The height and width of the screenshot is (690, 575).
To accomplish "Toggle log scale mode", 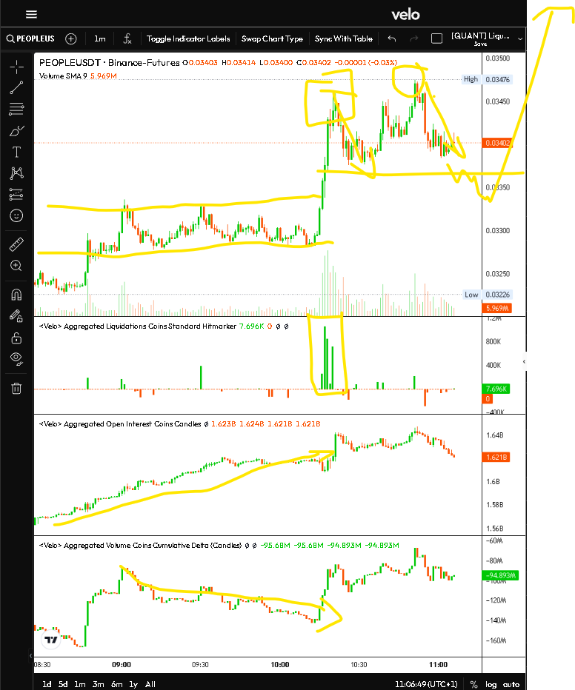I will click(491, 684).
